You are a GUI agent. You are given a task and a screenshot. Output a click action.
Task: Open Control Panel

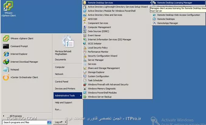coord(61,82)
